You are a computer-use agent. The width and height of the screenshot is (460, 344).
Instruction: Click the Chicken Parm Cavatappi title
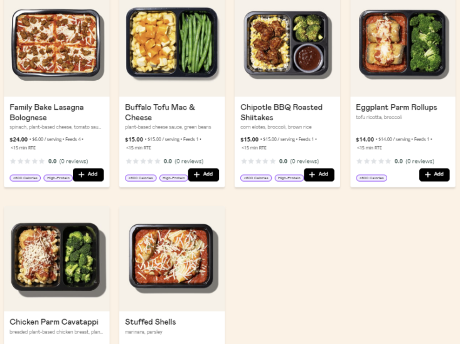click(x=54, y=321)
